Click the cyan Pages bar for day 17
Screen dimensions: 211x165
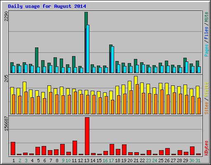click(113, 59)
